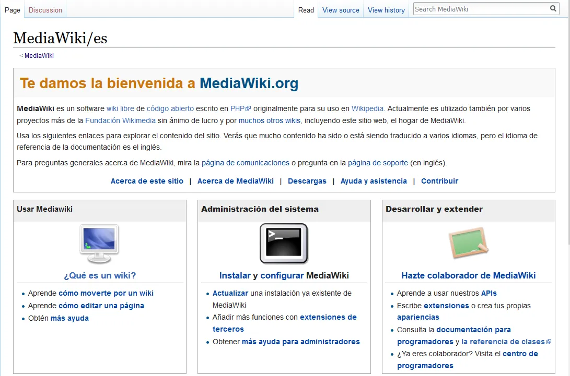
Task: Click the Usar Mediawiki section header
Action: tap(45, 209)
